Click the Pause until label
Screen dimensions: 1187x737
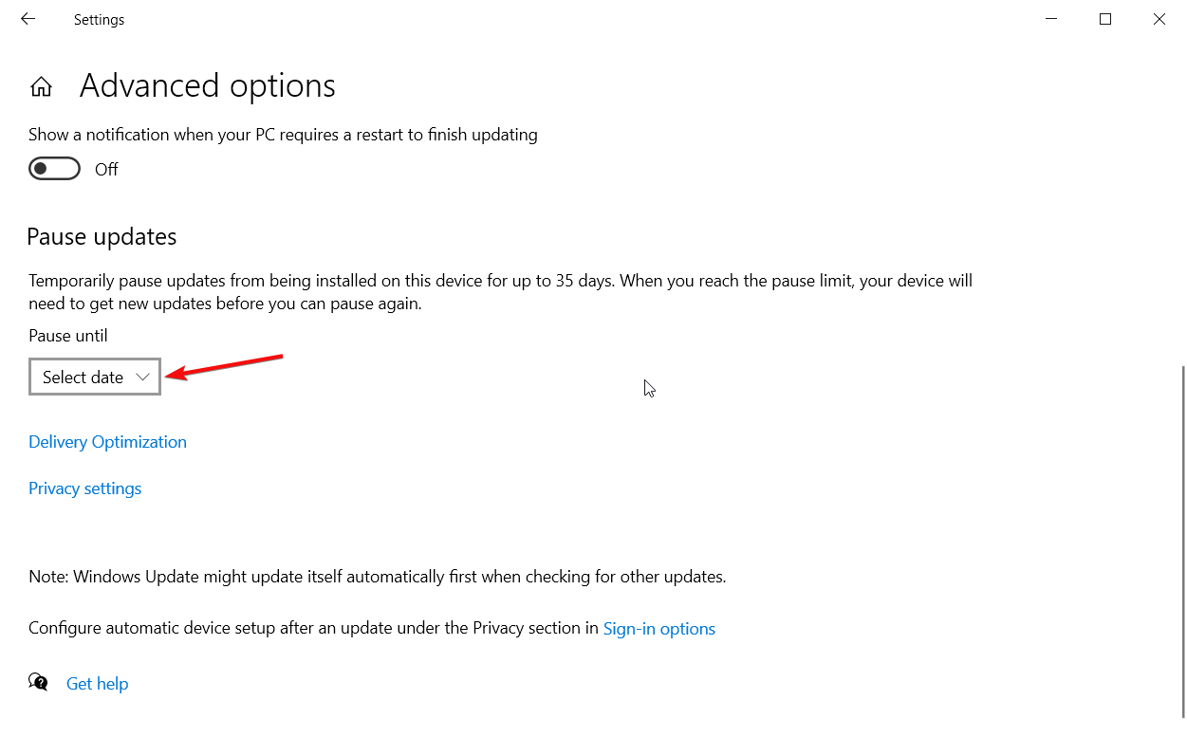(x=67, y=336)
